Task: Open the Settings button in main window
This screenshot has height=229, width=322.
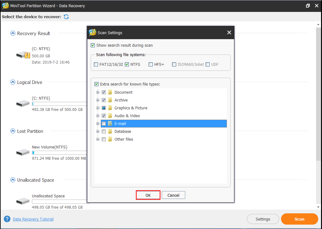Action: coord(263,219)
